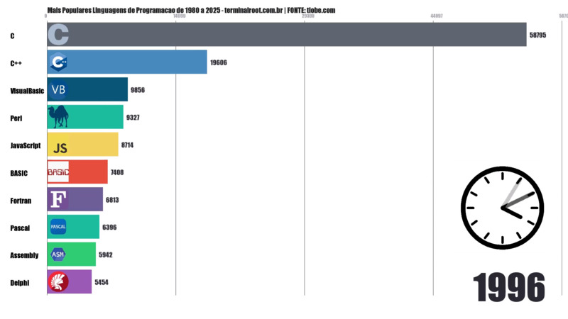Image resolution: width=568 pixels, height=319 pixels.
Task: Click the "Assembly" row label
Action: coord(24,255)
